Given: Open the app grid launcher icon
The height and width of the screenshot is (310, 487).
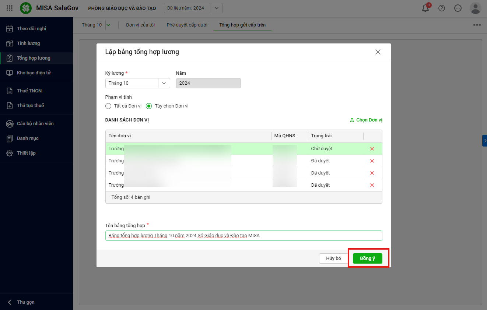Looking at the screenshot, I should pos(10,8).
